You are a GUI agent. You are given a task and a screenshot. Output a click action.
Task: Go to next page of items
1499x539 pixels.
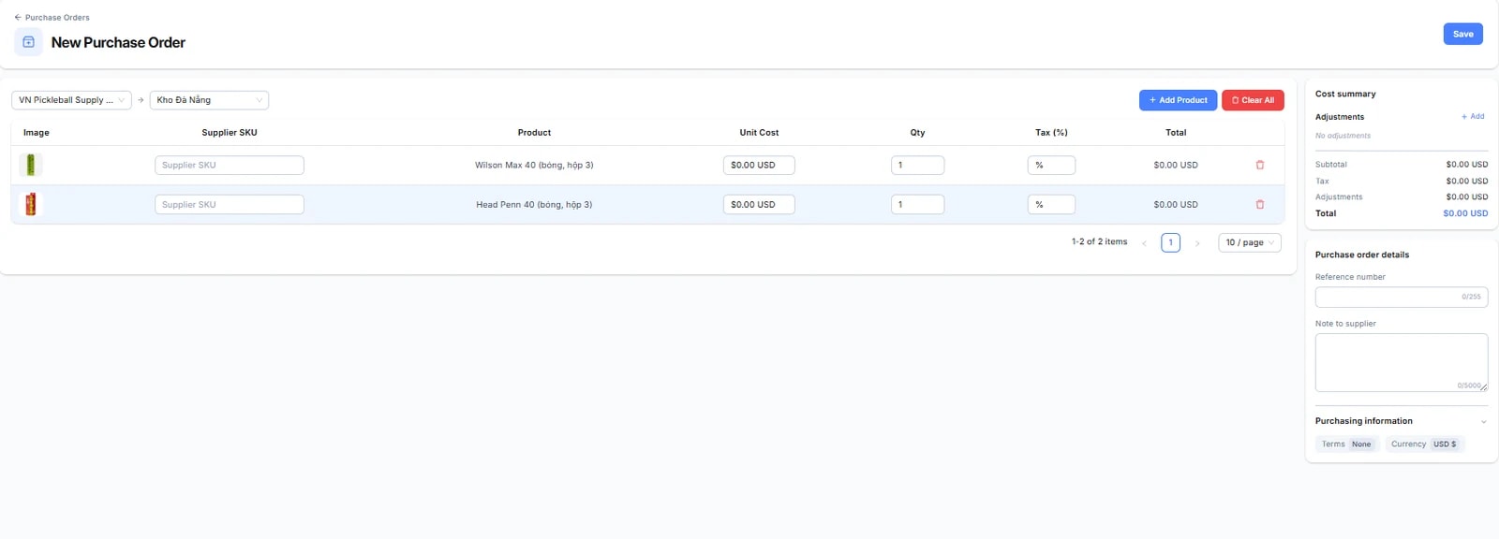pos(1197,243)
